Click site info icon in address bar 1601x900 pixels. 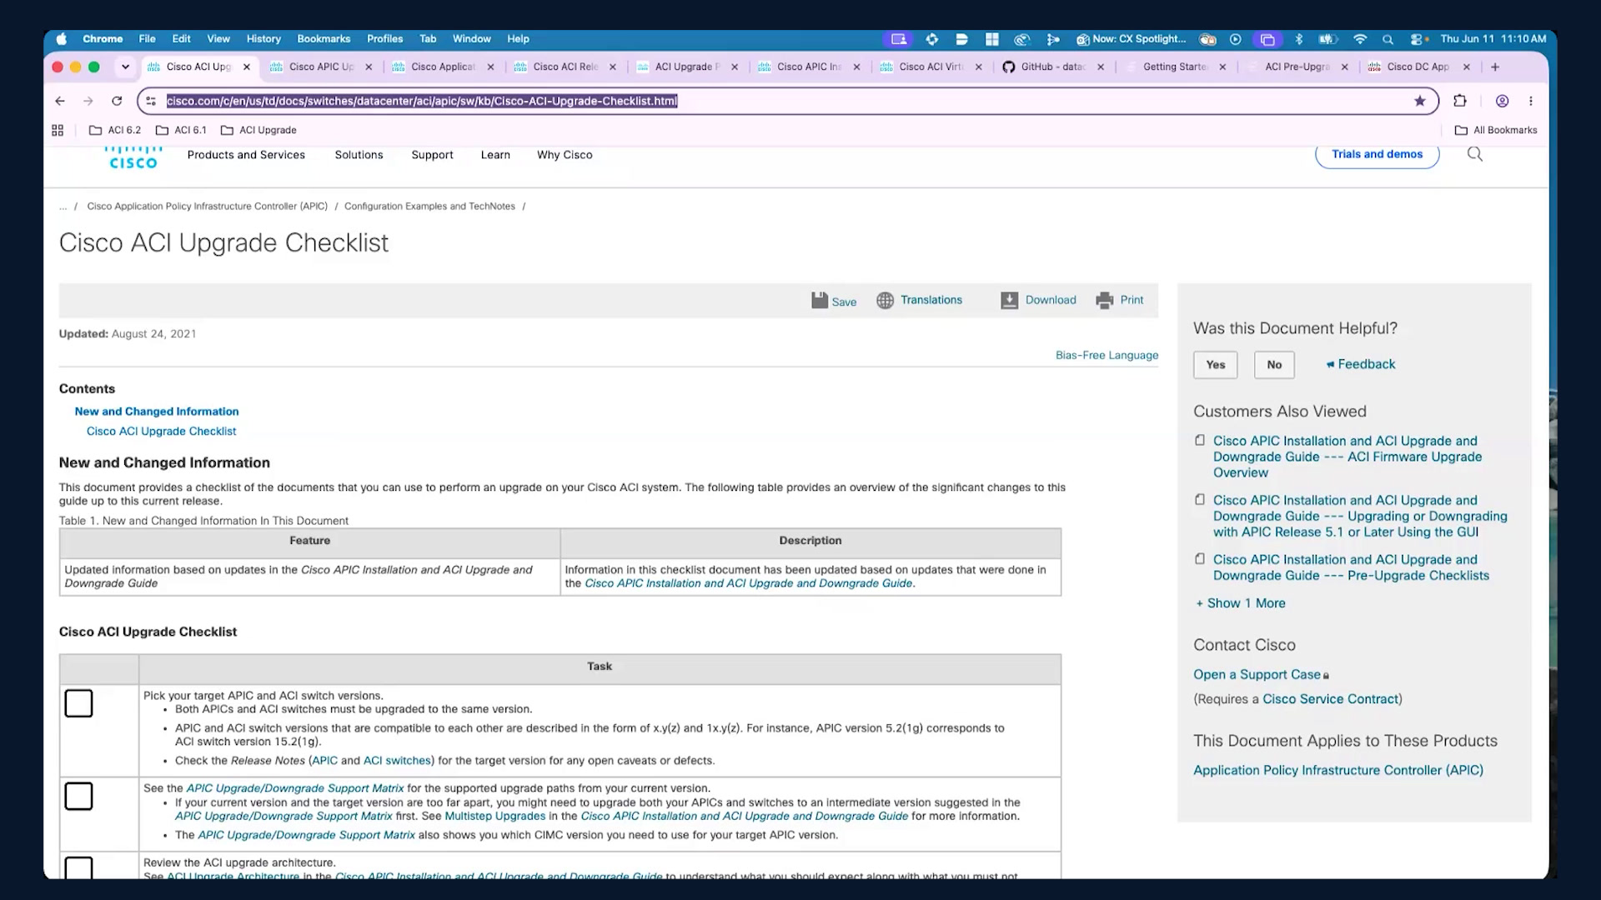[x=151, y=101]
